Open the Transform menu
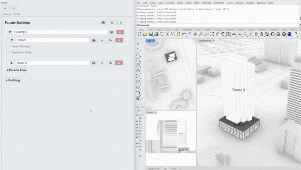Viewport: 301px width, 170px height. tap(219, 3)
